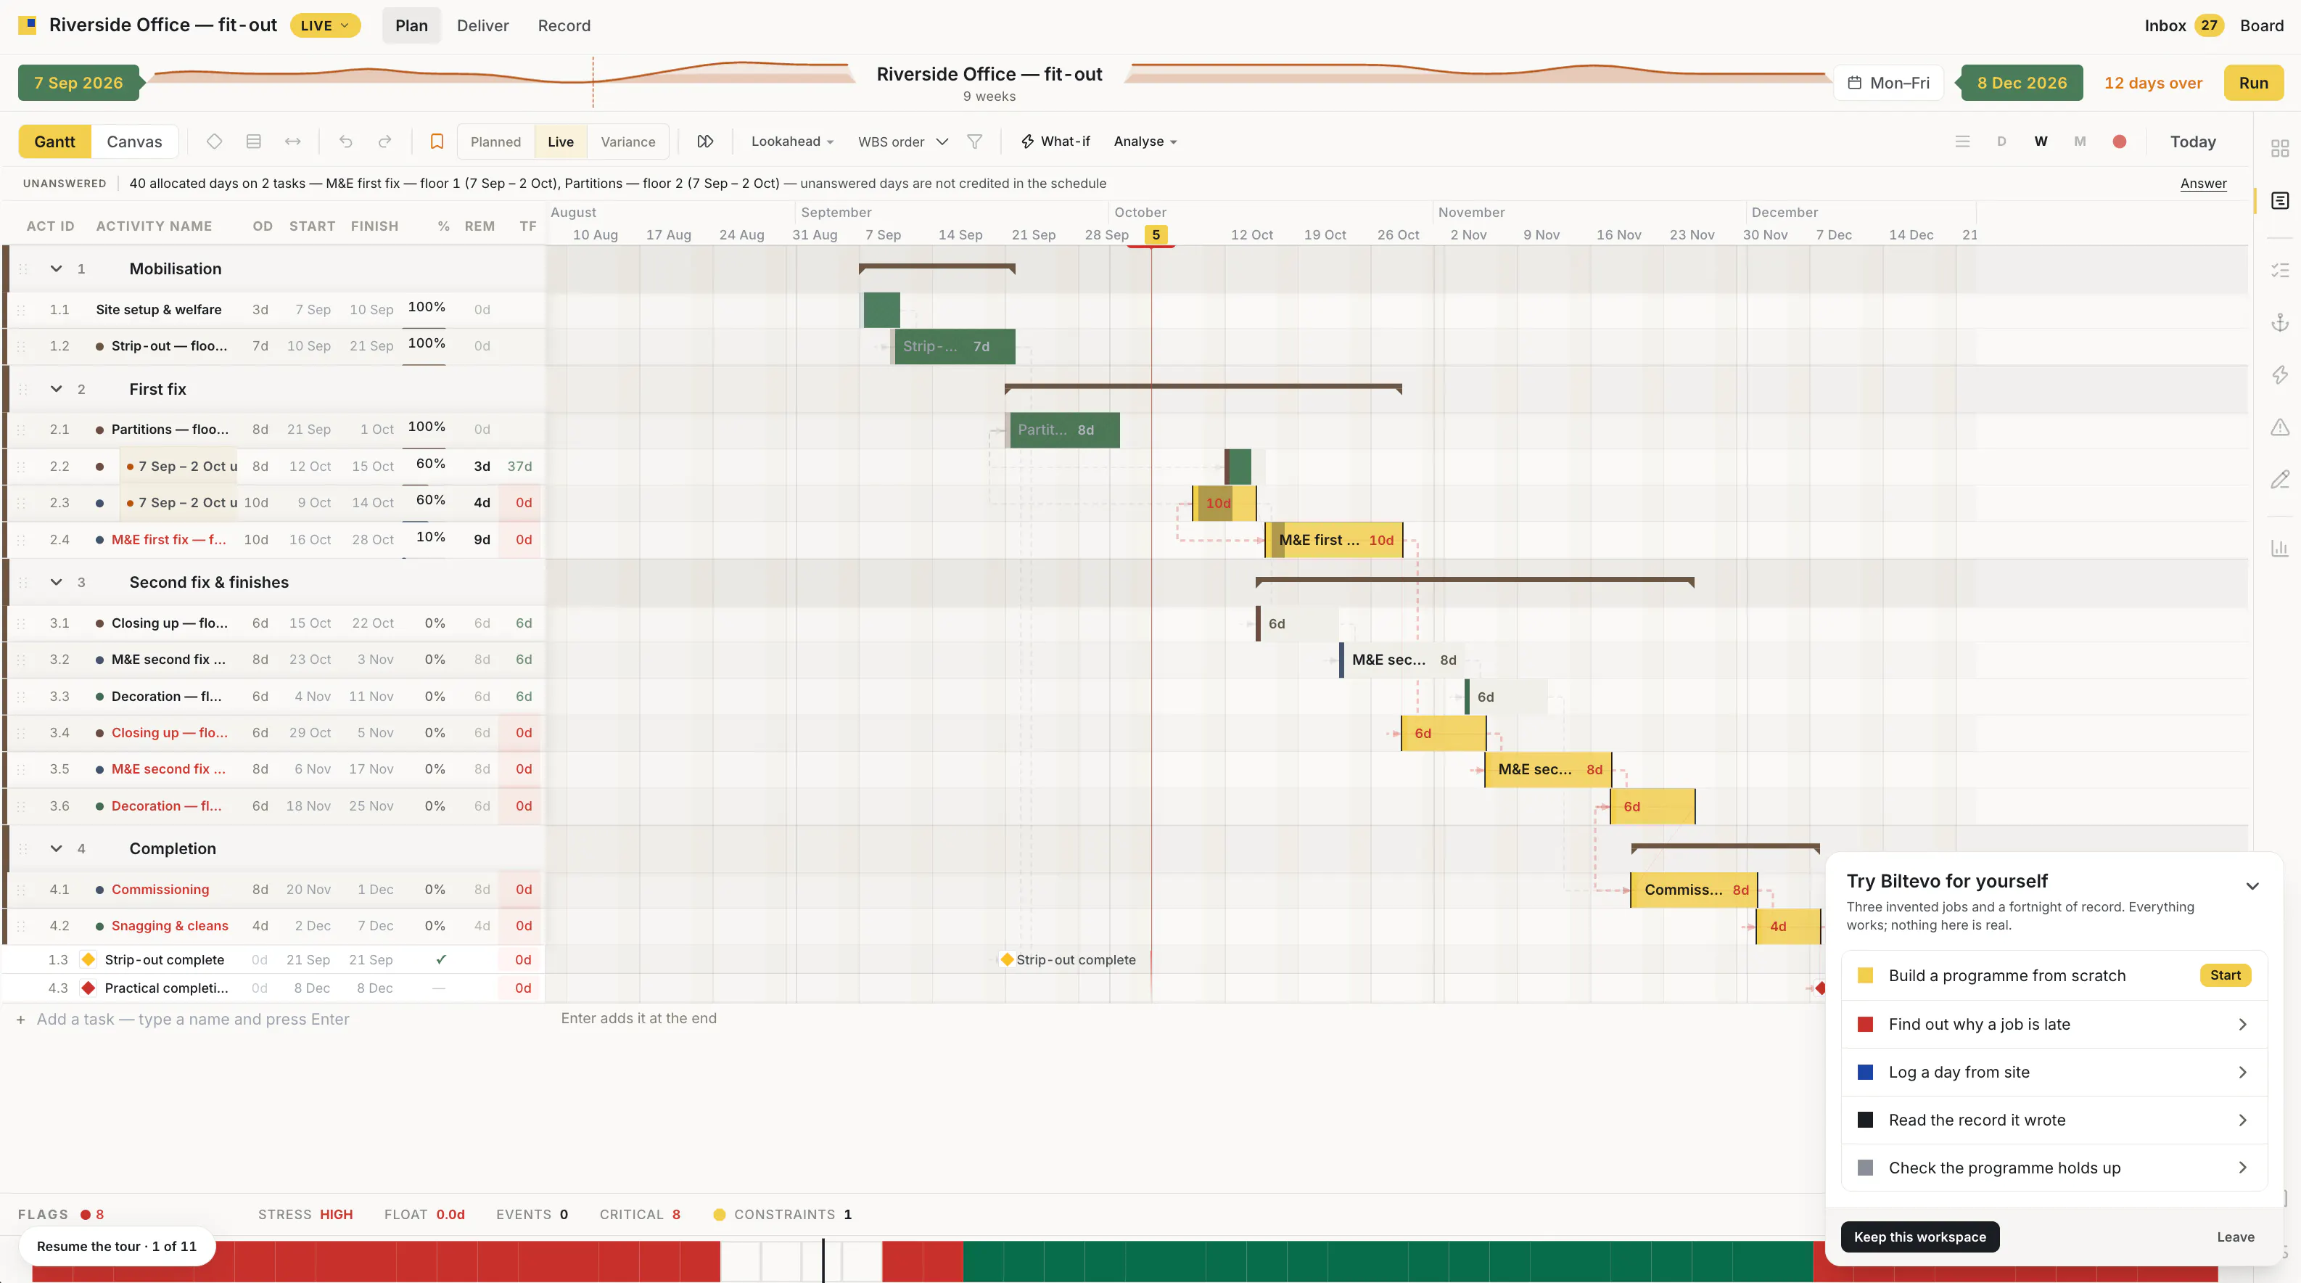This screenshot has height=1283, width=2301.
Task: Click the Answer link
Action: pos(2203,183)
